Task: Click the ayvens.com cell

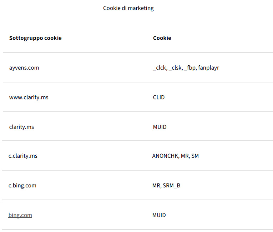Action: pyautogui.click(x=24, y=67)
